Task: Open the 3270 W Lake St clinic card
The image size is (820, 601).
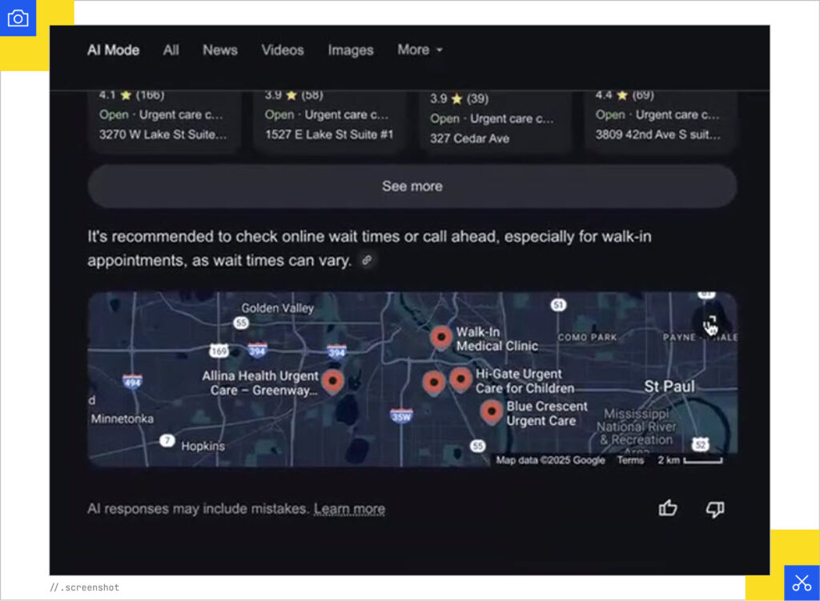Action: [x=163, y=118]
